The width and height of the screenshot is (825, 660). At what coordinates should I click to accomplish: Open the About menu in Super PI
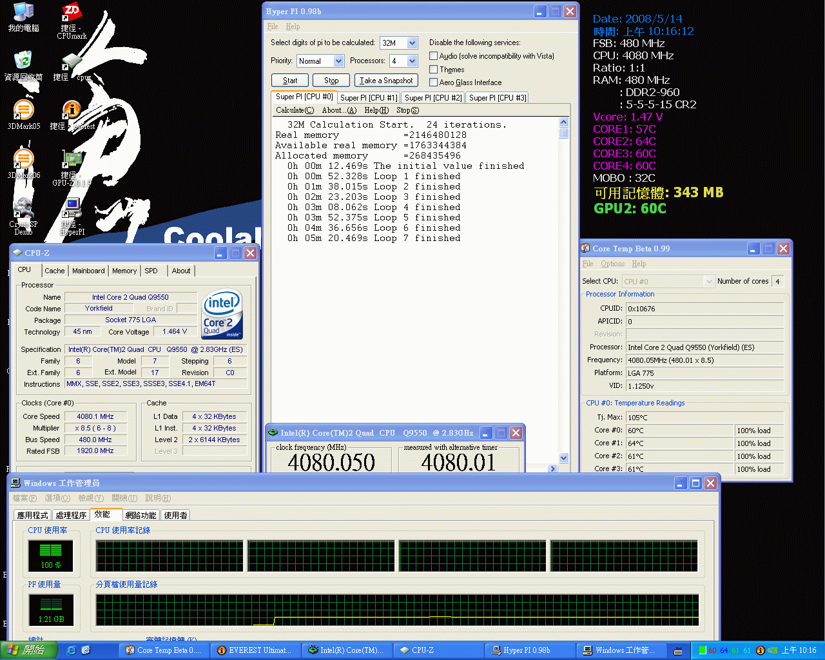coord(339,110)
